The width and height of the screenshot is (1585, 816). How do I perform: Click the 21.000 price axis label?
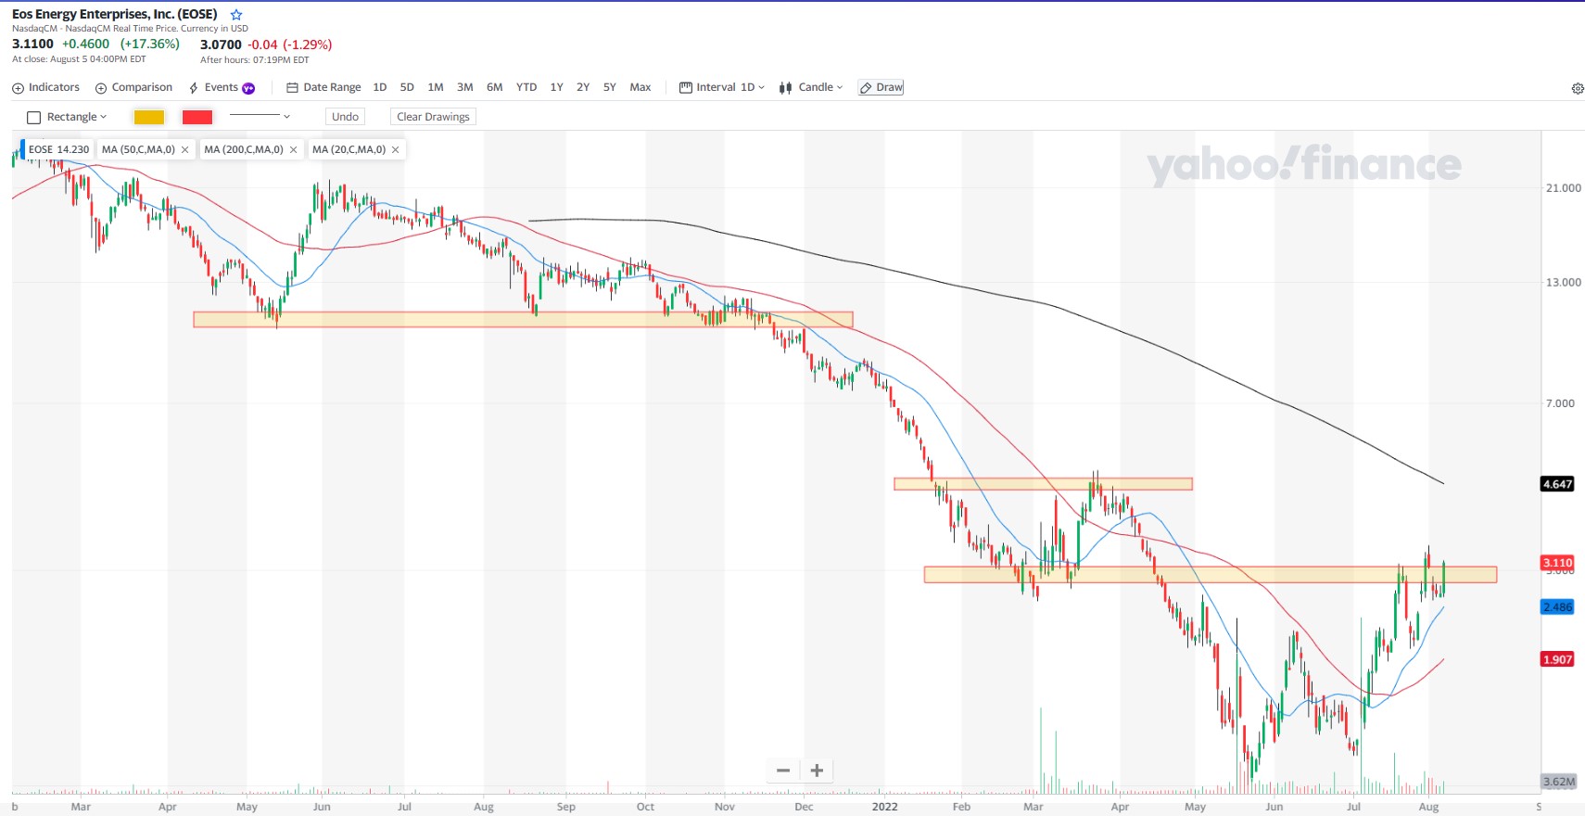[x=1563, y=188]
